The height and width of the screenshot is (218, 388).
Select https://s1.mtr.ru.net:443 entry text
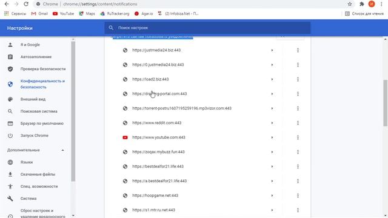[153, 210]
